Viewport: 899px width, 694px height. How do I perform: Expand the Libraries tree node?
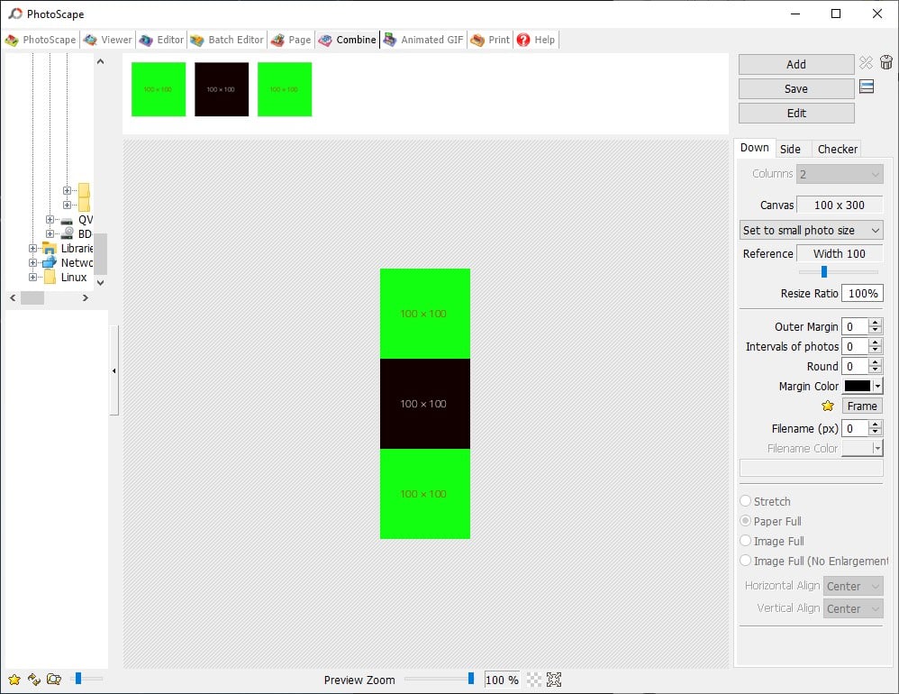[33, 249]
